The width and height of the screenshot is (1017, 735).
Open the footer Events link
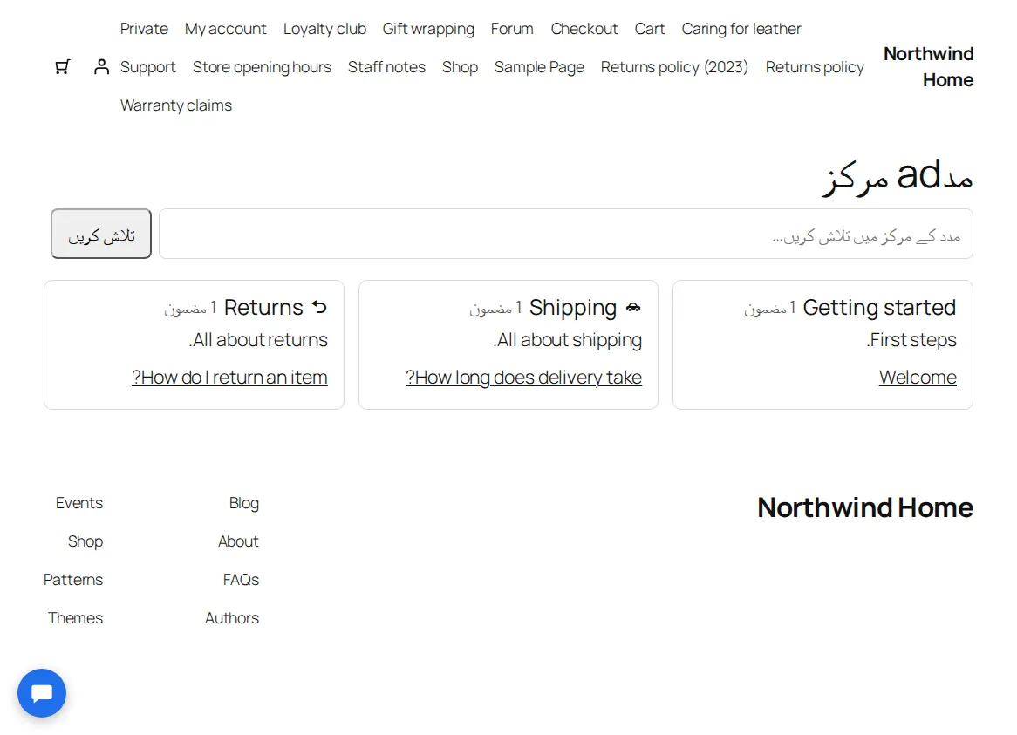[79, 503]
